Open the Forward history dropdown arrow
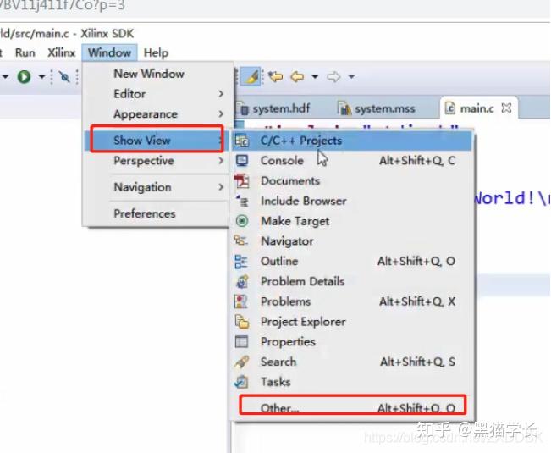Screen dimensions: 551x453 coord(351,76)
